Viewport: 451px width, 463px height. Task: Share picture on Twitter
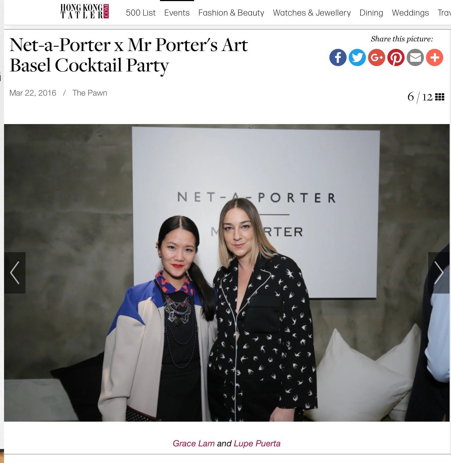point(357,57)
